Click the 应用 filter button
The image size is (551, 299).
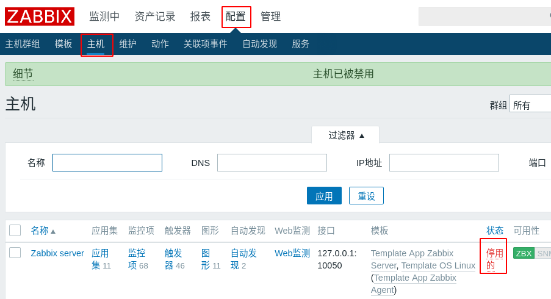(324, 196)
